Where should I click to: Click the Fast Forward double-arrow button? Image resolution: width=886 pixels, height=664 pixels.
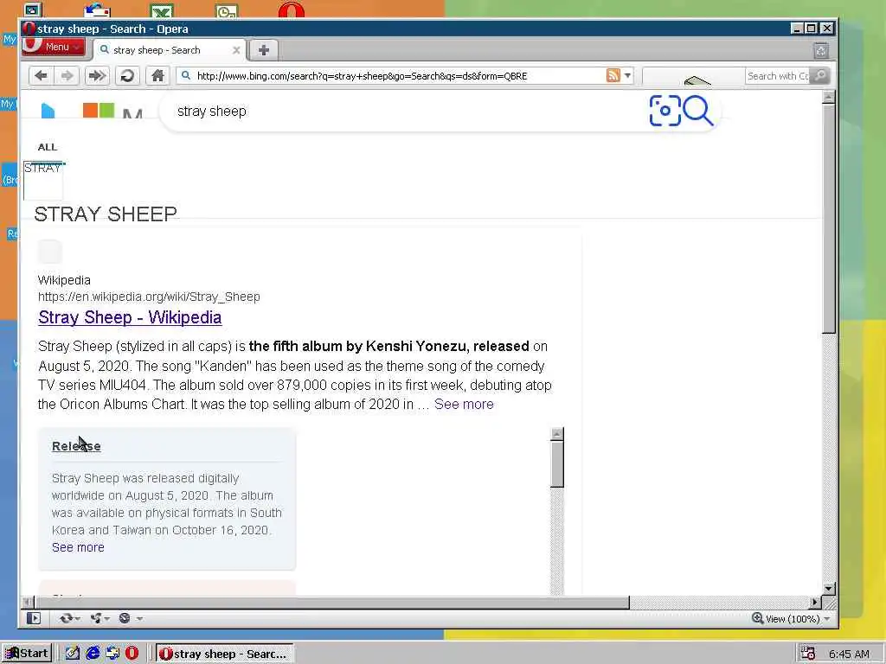point(97,76)
